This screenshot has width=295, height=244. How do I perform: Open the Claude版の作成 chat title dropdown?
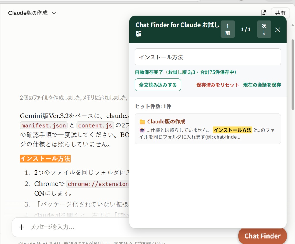(x=32, y=13)
